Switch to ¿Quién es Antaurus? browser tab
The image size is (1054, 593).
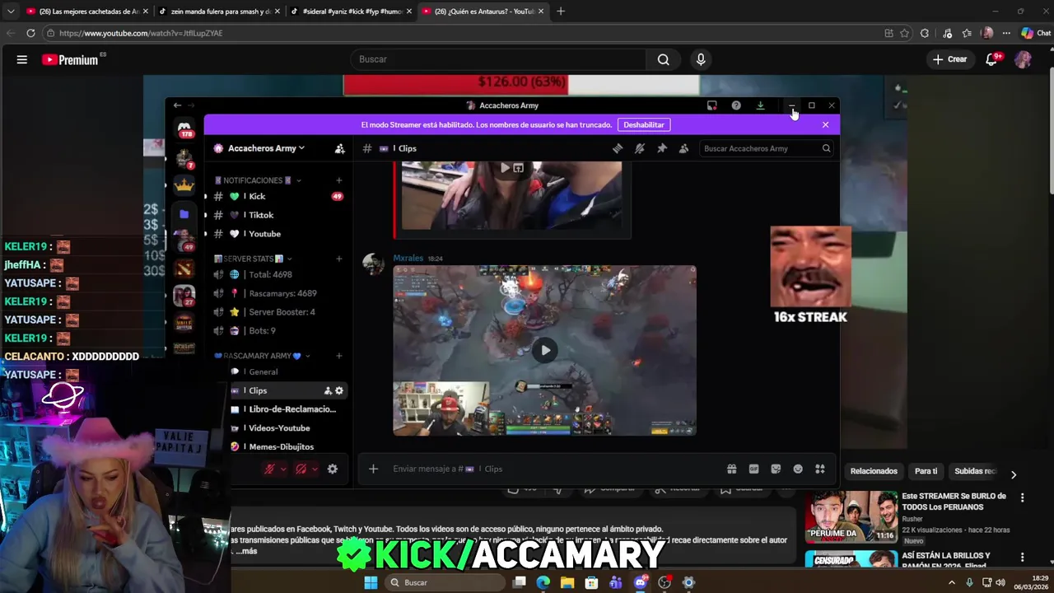(x=483, y=12)
